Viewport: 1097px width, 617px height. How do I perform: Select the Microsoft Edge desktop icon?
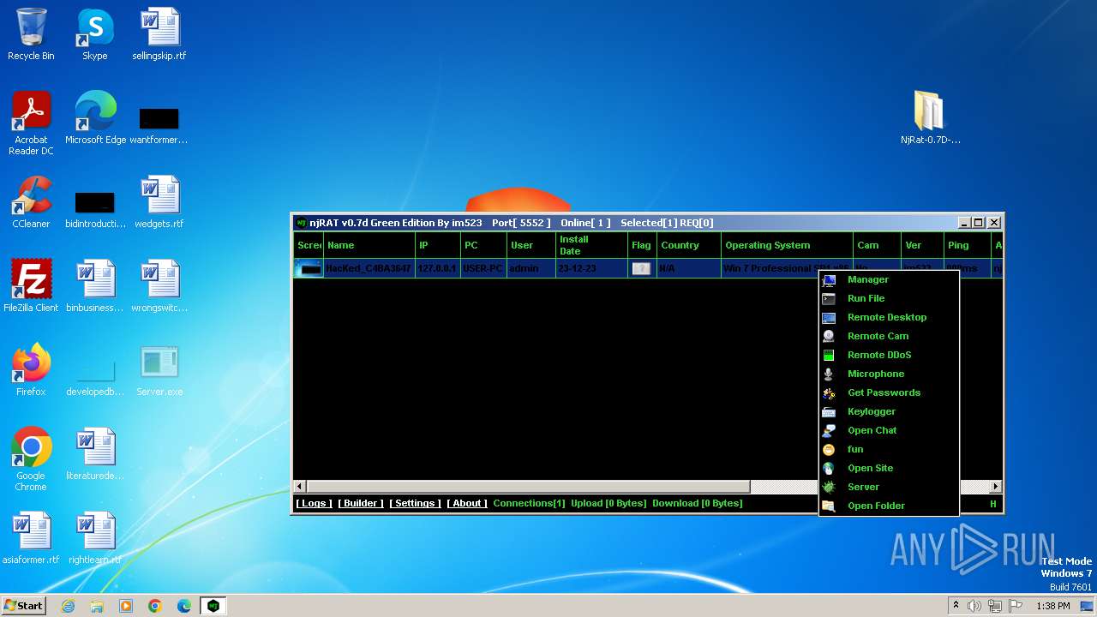coord(95,119)
